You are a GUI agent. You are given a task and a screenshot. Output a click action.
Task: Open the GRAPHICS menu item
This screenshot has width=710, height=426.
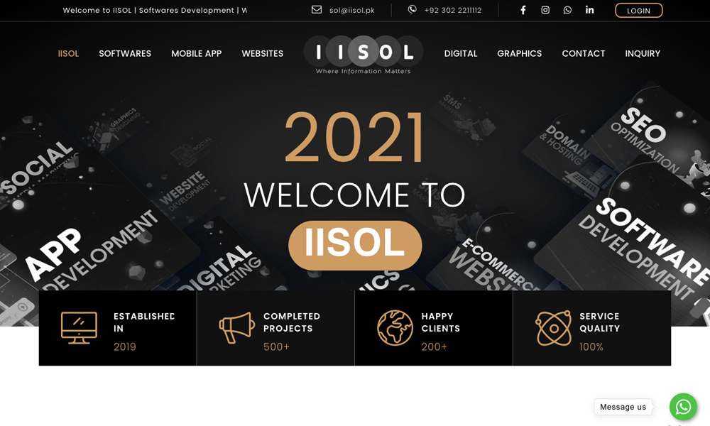point(520,53)
